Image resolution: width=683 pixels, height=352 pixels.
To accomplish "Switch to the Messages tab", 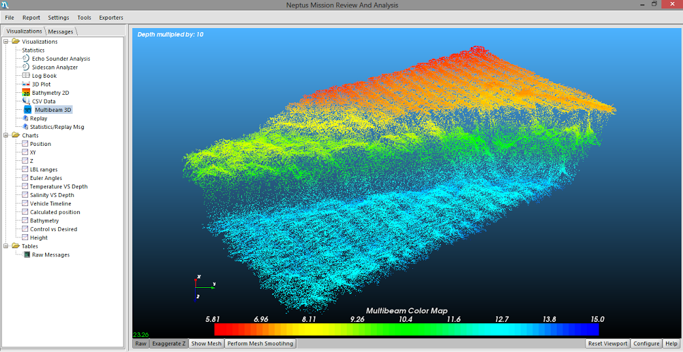I will click(x=61, y=31).
